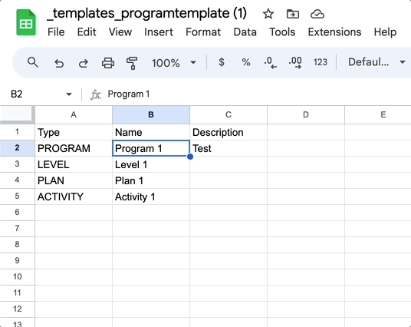The image size is (411, 327).
Task: Select column D header
Action: click(306, 114)
